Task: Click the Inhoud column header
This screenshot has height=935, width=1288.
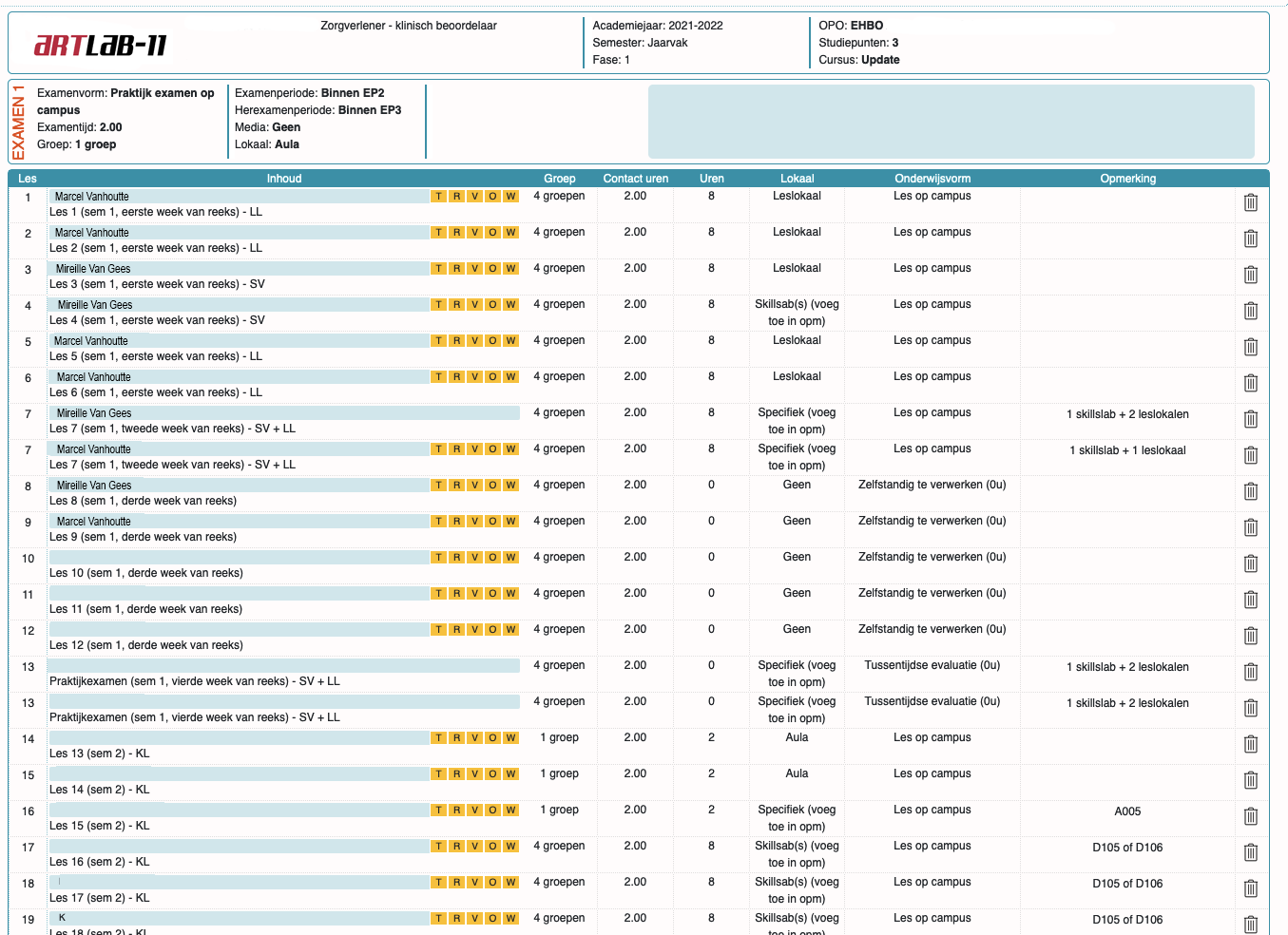Action: 283,179
